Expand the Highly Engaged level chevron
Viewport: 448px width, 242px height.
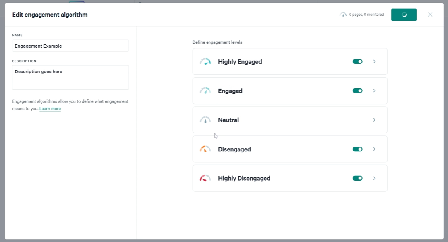point(374,61)
